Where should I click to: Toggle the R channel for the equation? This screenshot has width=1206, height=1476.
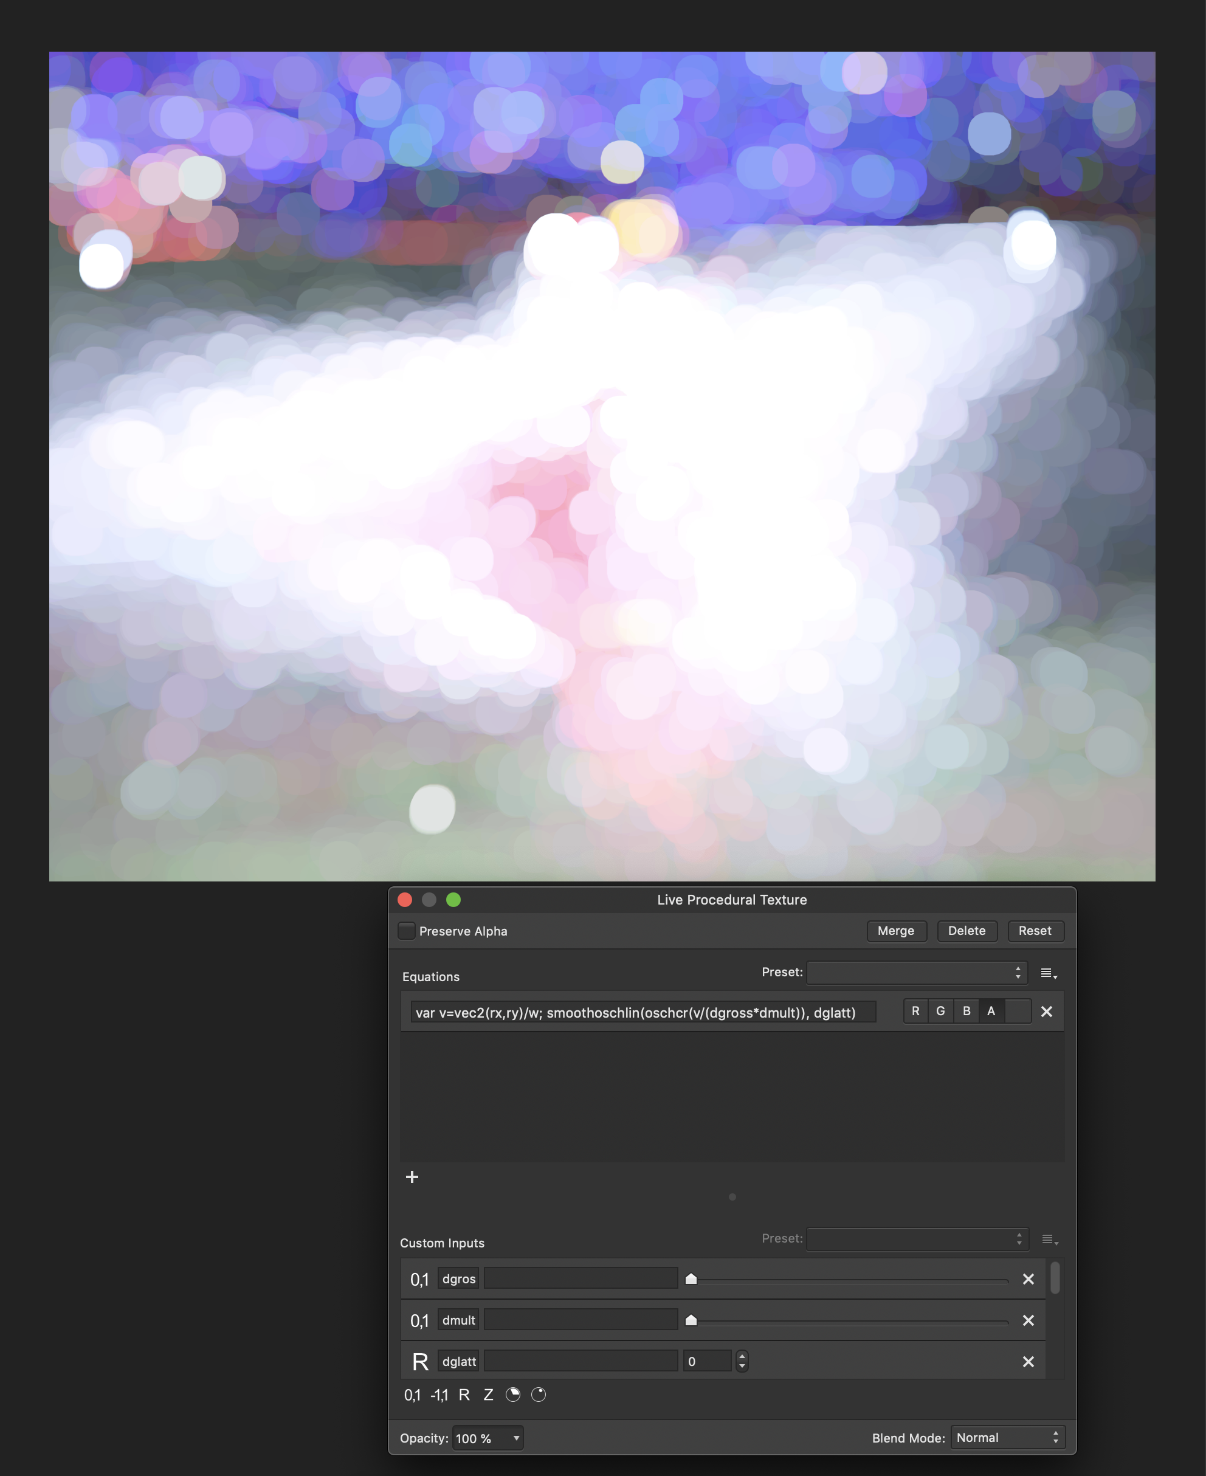click(915, 1012)
